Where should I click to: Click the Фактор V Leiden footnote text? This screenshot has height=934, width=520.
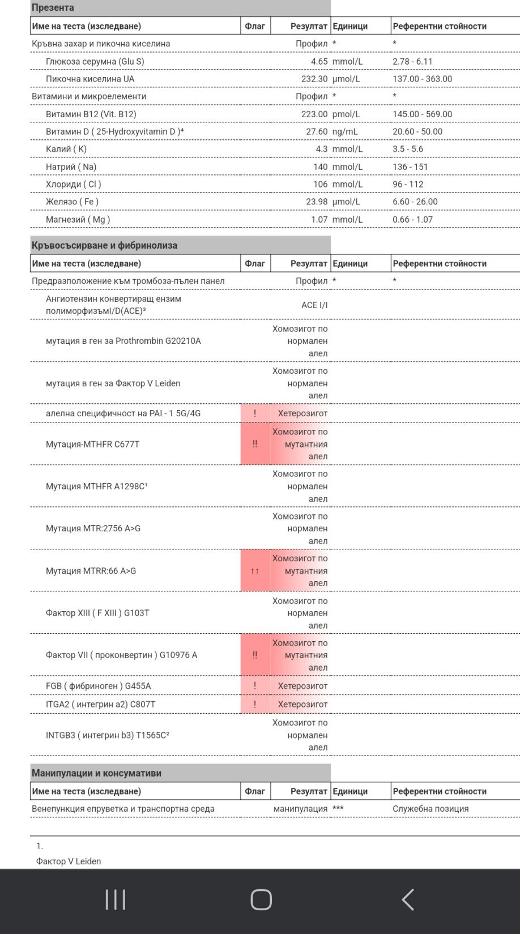point(69,862)
